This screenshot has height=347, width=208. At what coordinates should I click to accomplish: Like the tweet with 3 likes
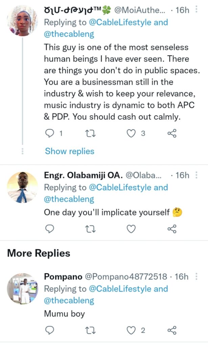131,134
